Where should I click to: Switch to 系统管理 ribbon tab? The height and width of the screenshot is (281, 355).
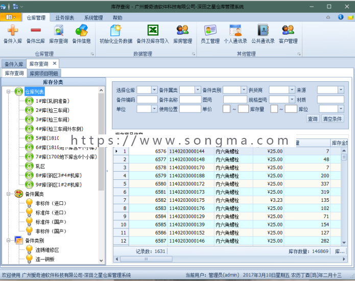[93, 18]
